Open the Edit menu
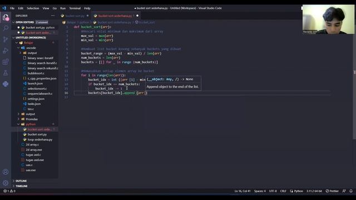The width and height of the screenshot is (356, 200). click(x=21, y=8)
